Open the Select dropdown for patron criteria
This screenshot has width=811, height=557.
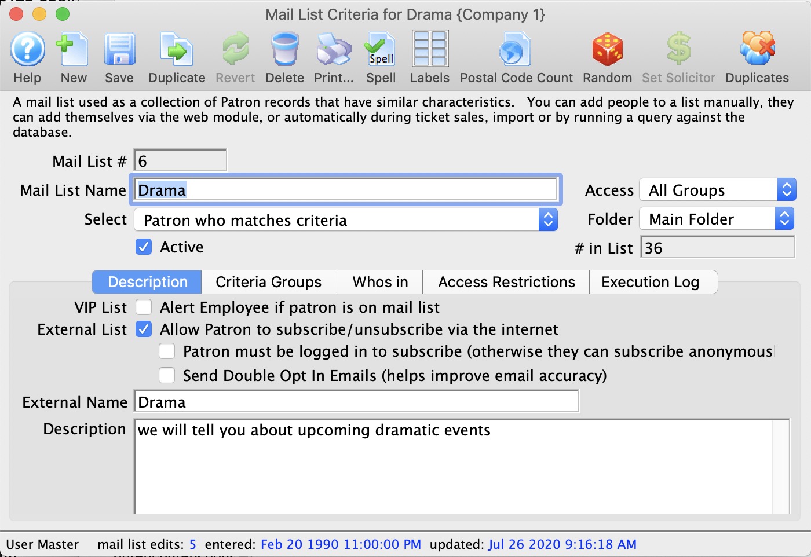tap(547, 219)
